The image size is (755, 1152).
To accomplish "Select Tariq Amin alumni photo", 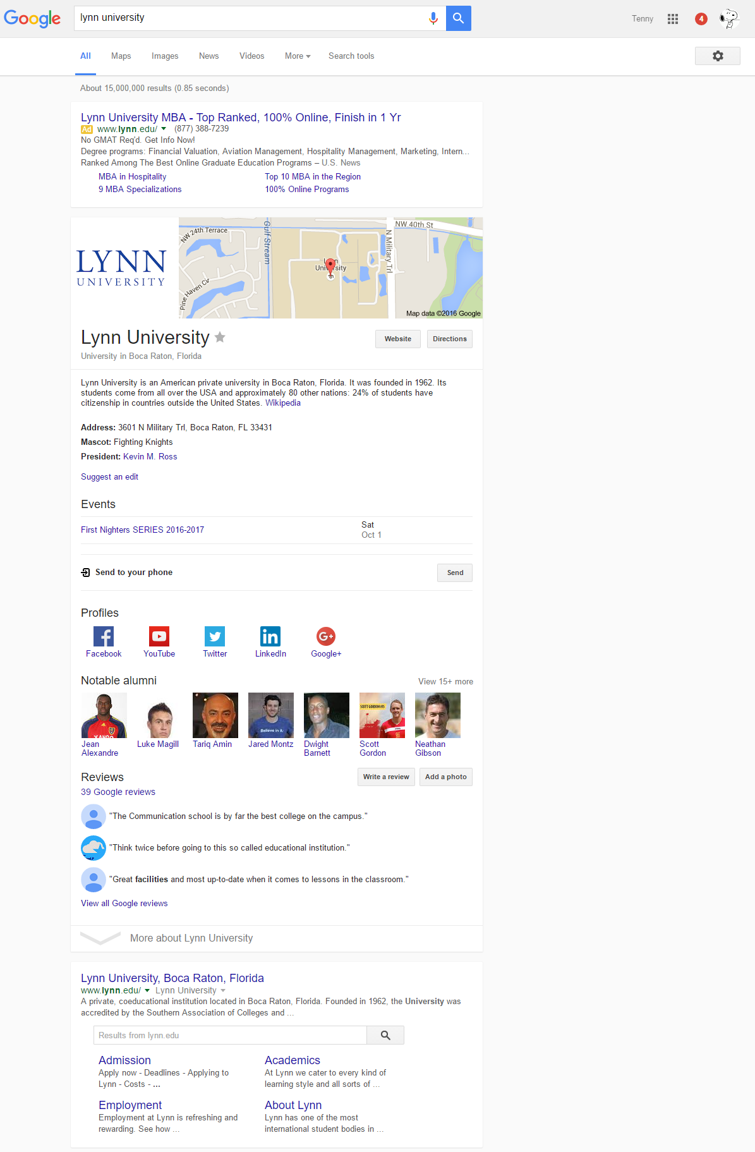I will [215, 715].
